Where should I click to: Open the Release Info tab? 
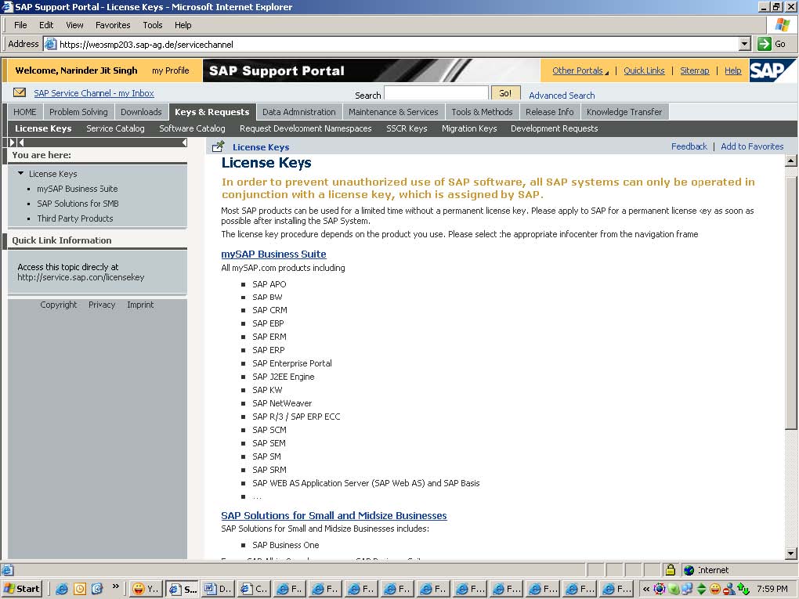[x=549, y=112]
